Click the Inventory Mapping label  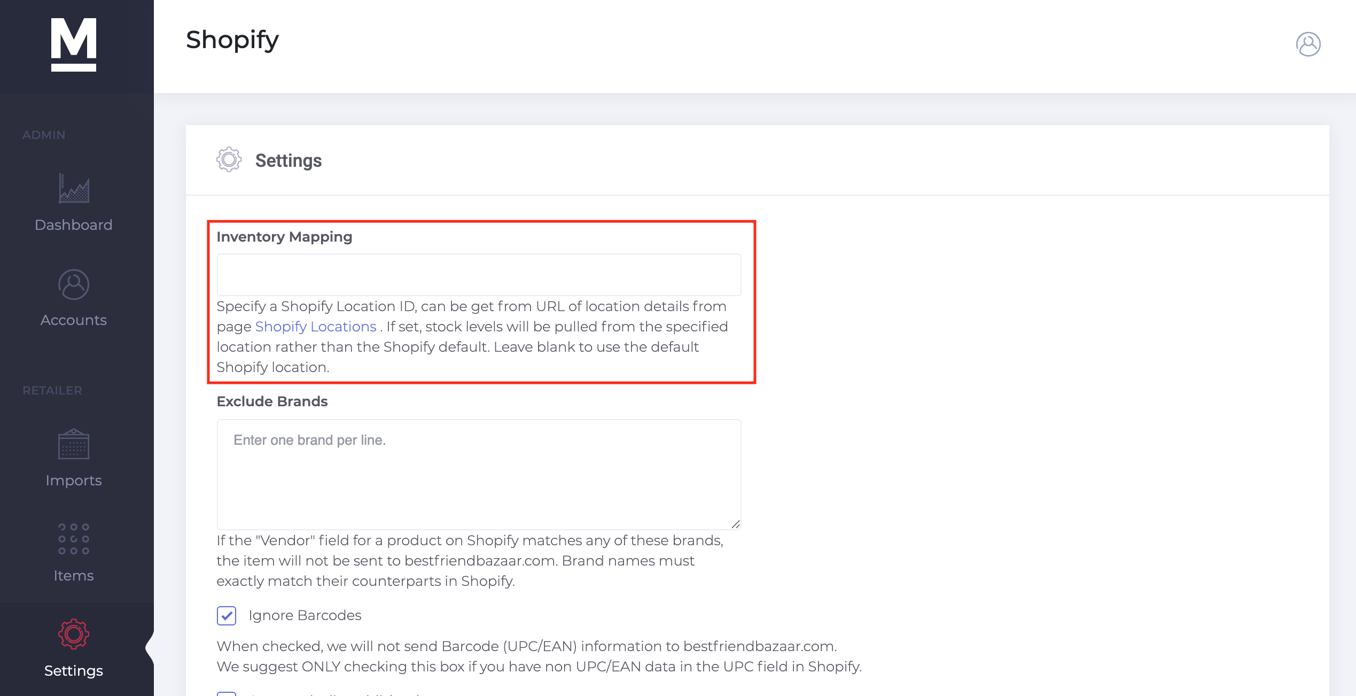(284, 237)
